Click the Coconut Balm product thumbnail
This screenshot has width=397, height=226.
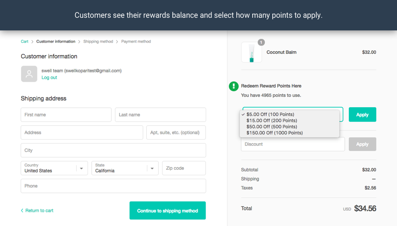click(x=251, y=52)
